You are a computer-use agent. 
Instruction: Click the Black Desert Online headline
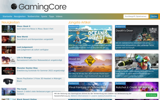27,99
